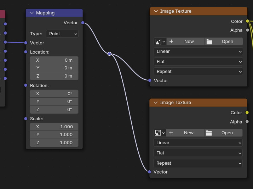The image size is (253, 189).
Task: Click Location X field showing 0 m
Action: point(54,60)
